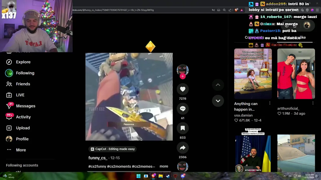Open Brave browser in taskbar

153,176
